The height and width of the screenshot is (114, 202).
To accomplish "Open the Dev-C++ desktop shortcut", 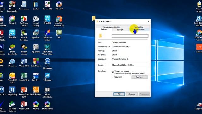I will pos(36,77).
